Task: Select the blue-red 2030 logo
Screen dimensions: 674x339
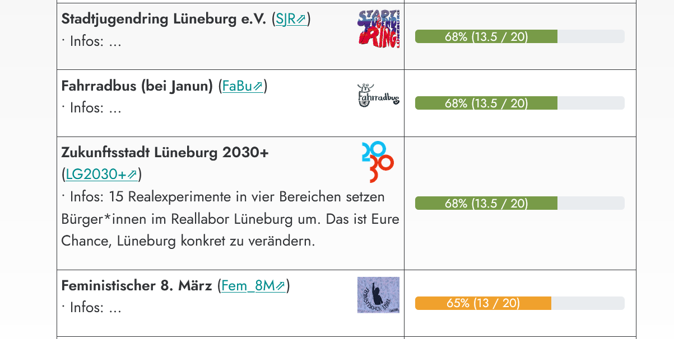Action: pyautogui.click(x=378, y=162)
